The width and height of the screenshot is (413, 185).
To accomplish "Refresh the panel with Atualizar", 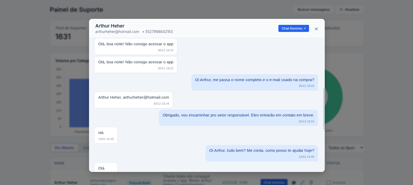I will 350,10.
